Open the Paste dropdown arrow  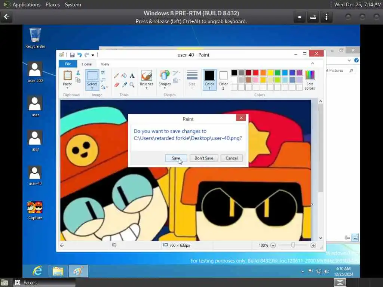tap(67, 87)
